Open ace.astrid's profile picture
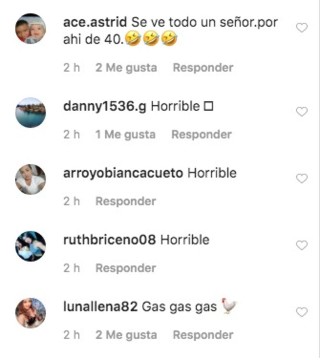Viewport: 320px width, 358px height. 30,28
